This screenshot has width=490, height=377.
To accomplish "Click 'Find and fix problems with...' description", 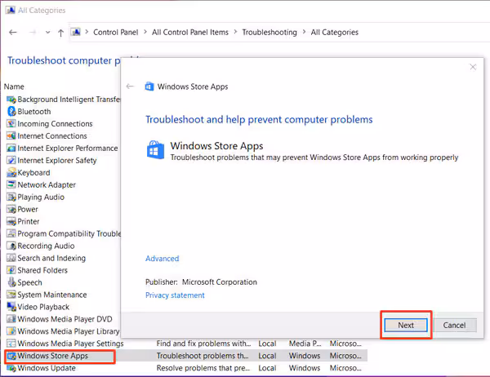I will (203, 344).
